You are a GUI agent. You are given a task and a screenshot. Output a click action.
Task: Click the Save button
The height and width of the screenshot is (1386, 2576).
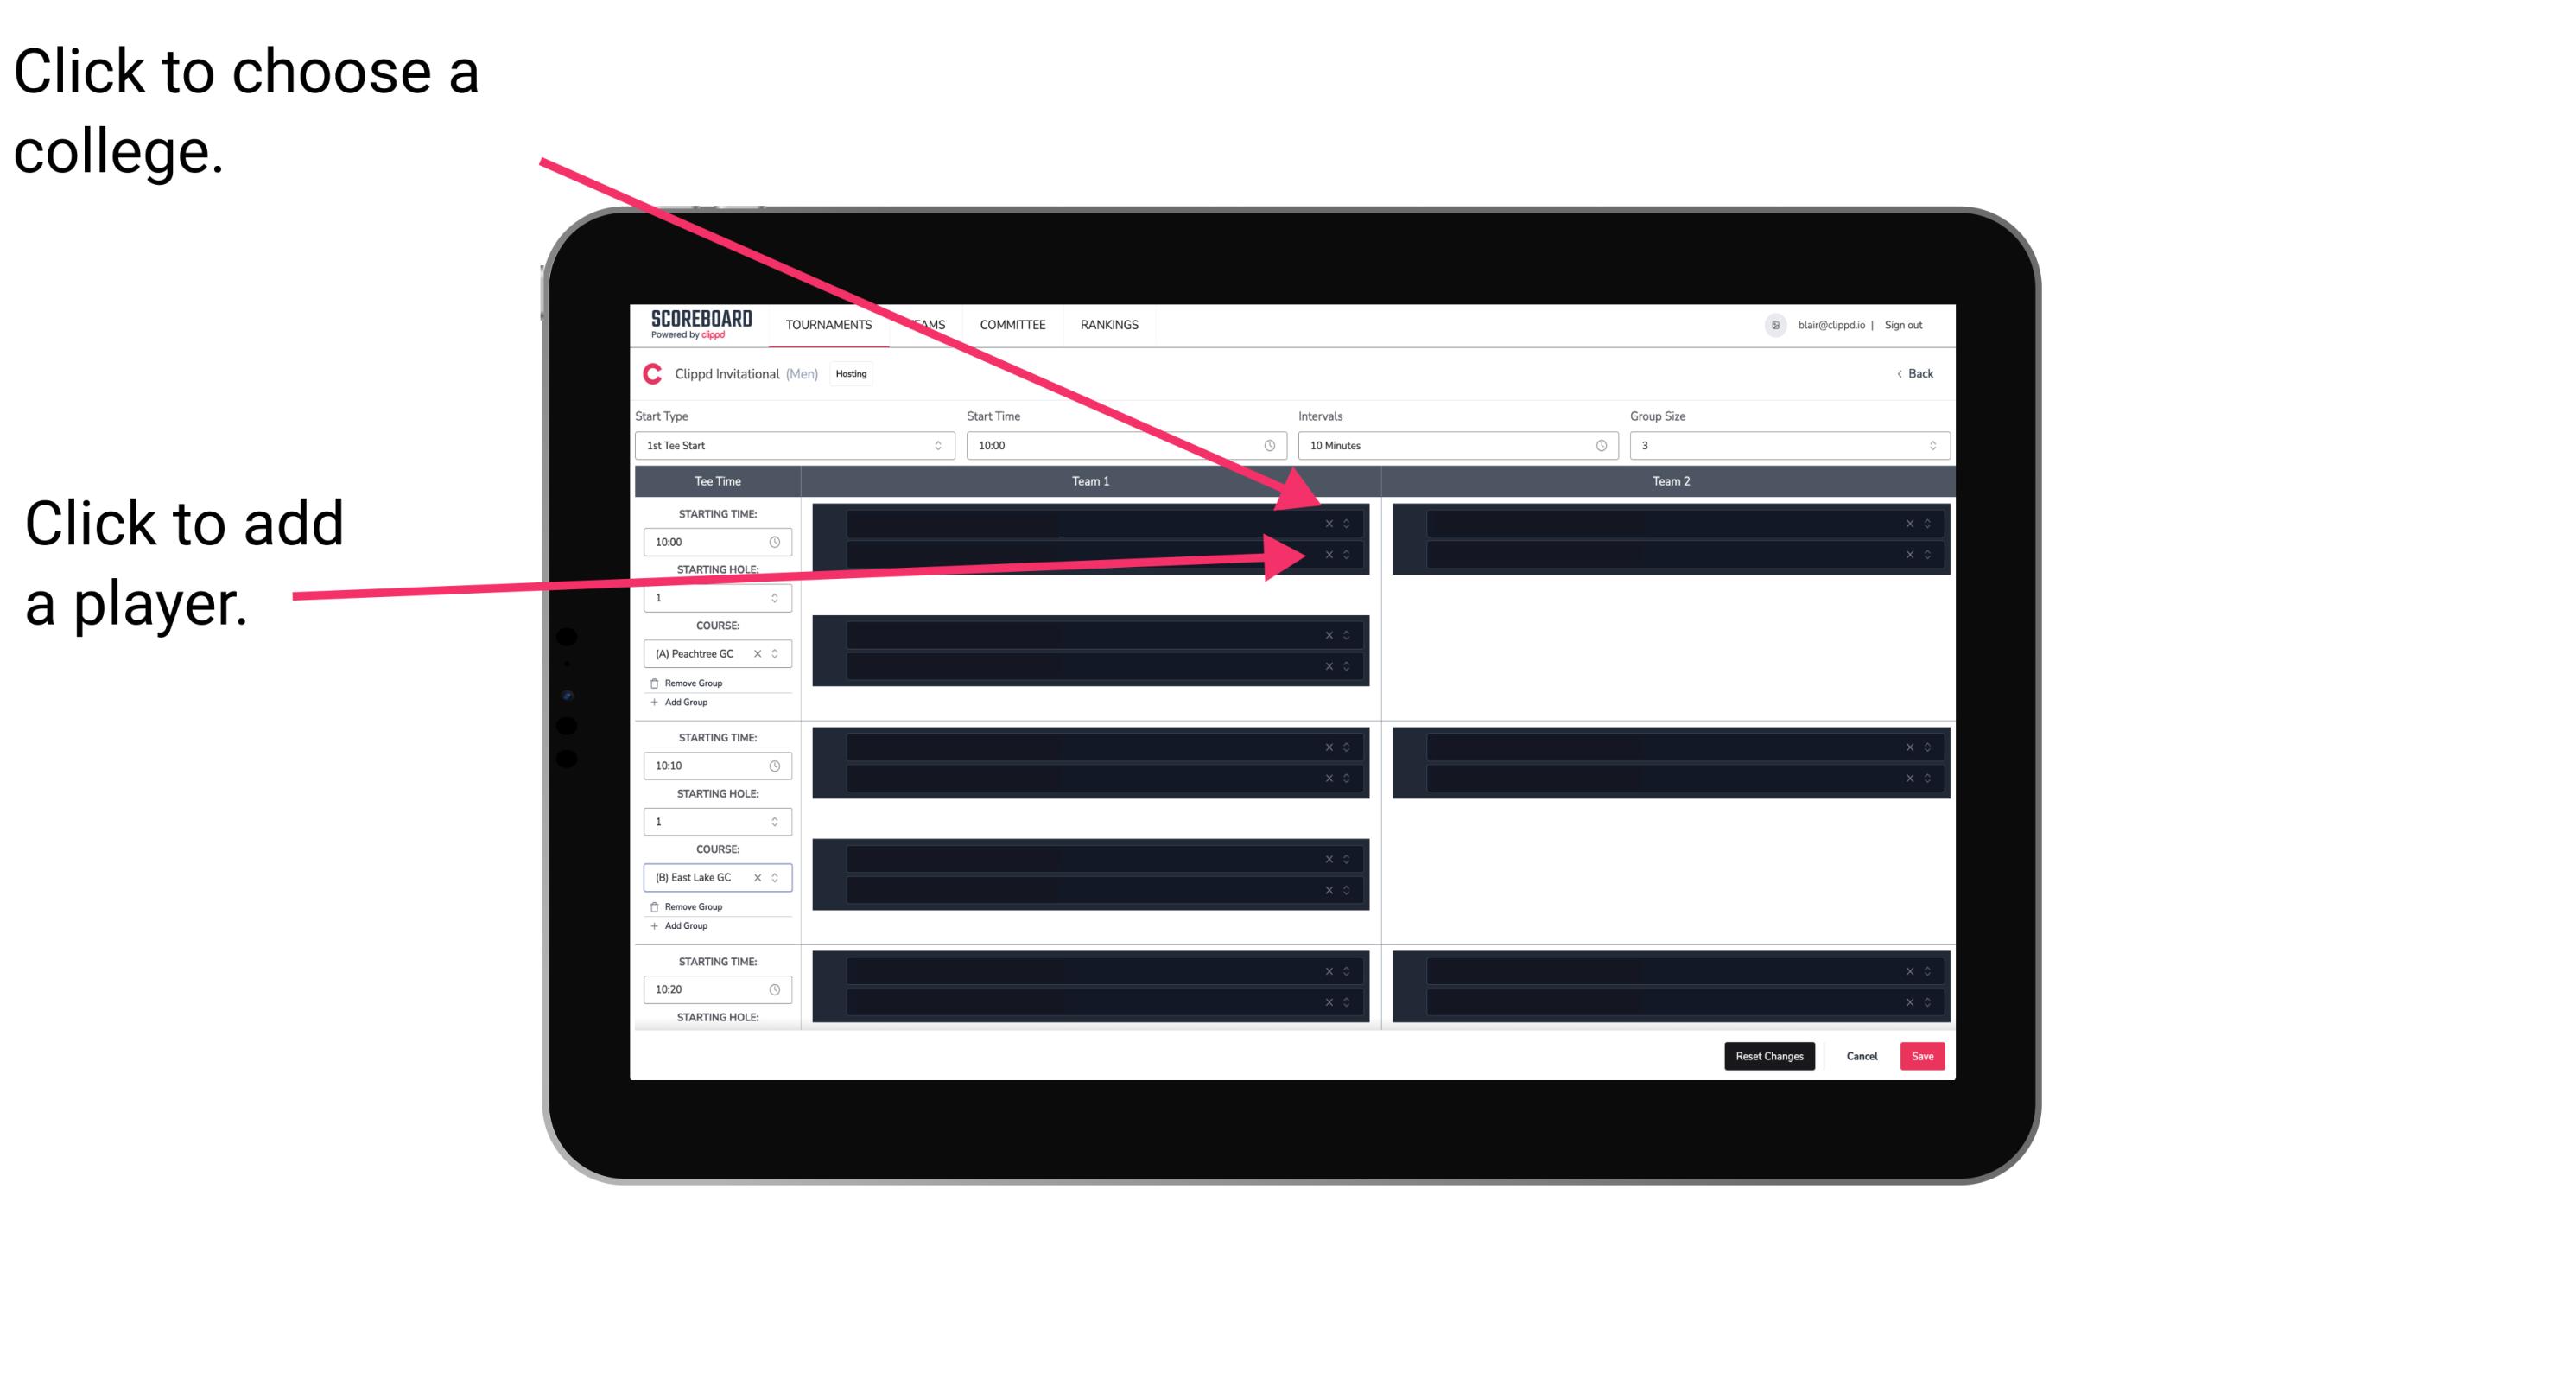coord(1923,1055)
